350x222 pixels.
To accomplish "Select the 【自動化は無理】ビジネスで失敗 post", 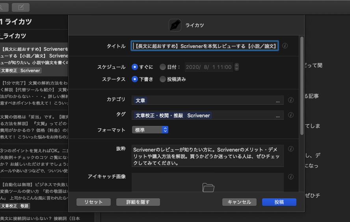I will click(34, 194).
